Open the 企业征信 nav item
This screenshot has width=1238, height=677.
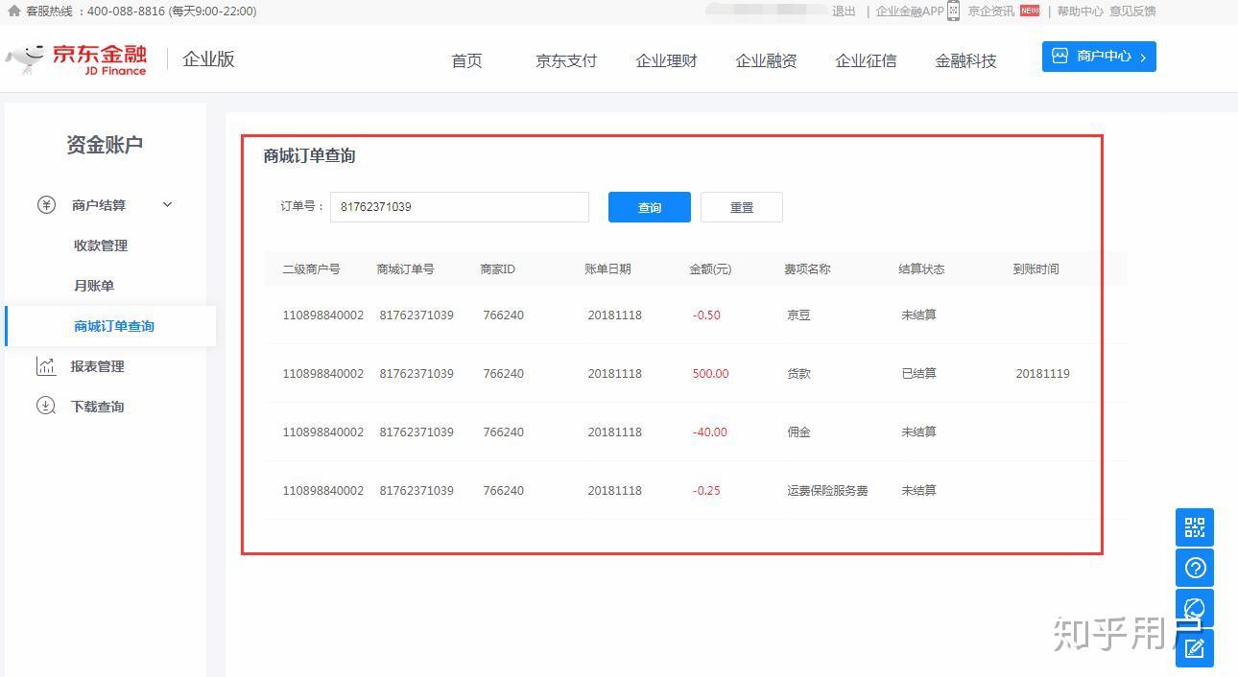point(866,60)
